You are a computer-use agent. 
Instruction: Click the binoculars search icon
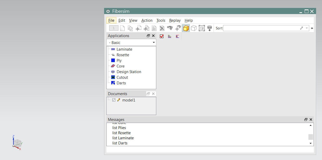click(x=170, y=28)
